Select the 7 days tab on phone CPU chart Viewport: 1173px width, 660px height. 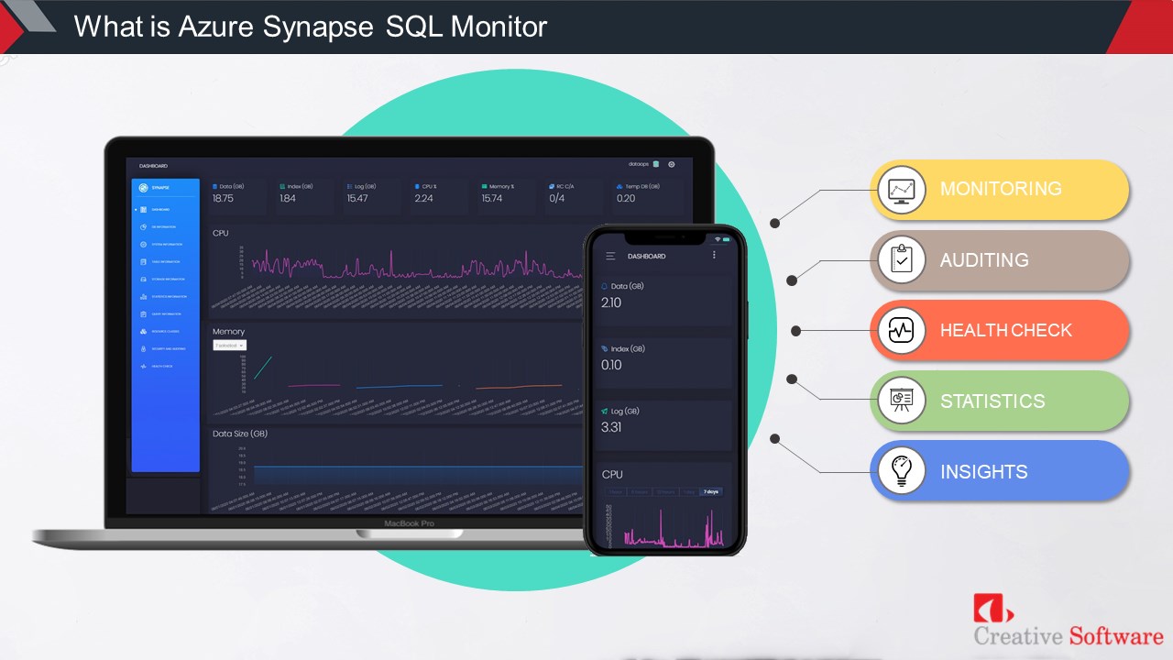(x=710, y=491)
